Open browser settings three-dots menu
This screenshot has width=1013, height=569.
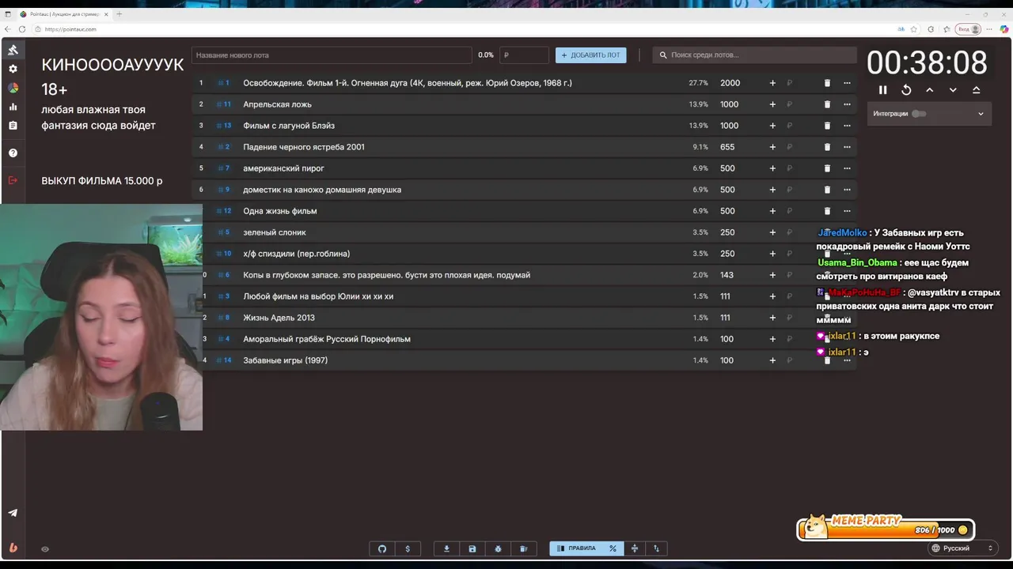989,29
